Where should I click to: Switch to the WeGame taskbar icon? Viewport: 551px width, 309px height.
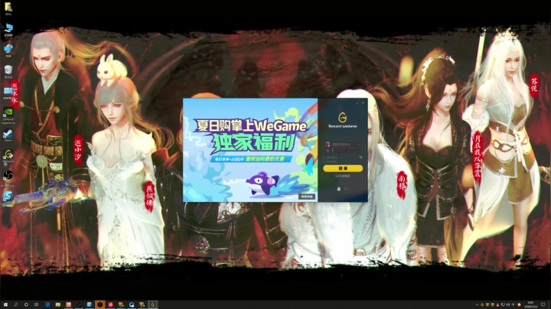[x=152, y=304]
